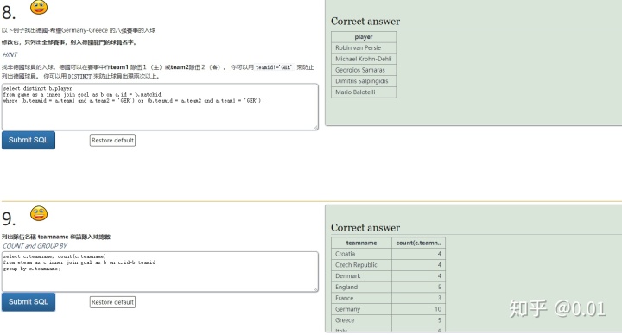
Task: Click the 'COUNT and GROUP BY' hint text
Action: (x=35, y=246)
